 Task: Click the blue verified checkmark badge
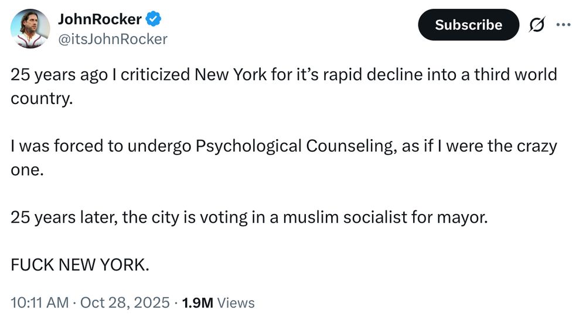click(154, 19)
